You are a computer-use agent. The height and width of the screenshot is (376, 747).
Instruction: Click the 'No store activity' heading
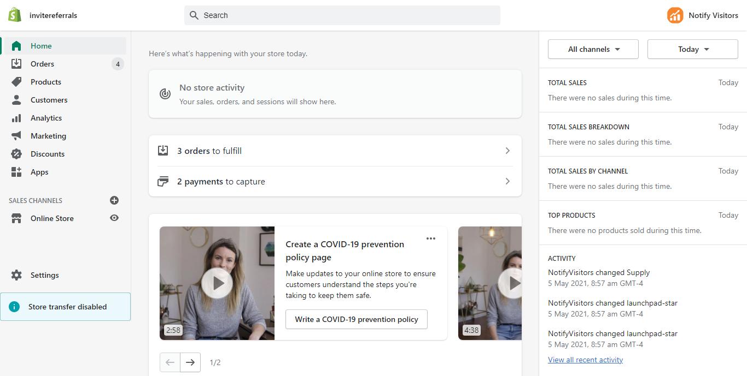pos(212,87)
